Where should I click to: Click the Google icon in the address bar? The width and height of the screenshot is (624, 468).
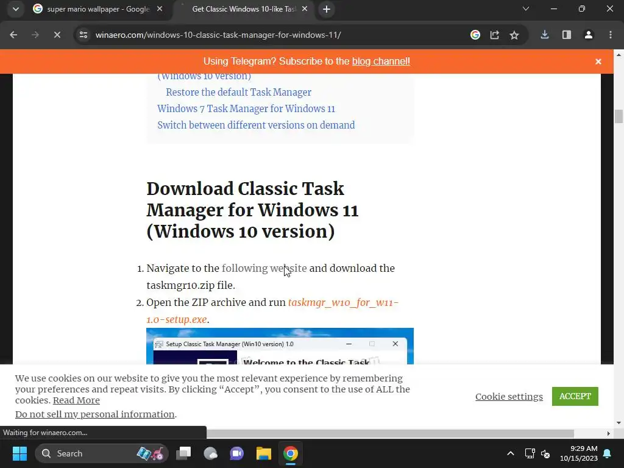(x=475, y=35)
